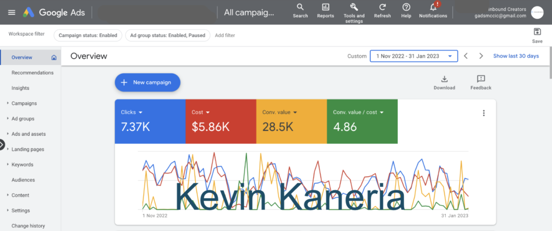The image size is (552, 231).
Task: Open Campaigns in the sidebar
Action: [24, 103]
